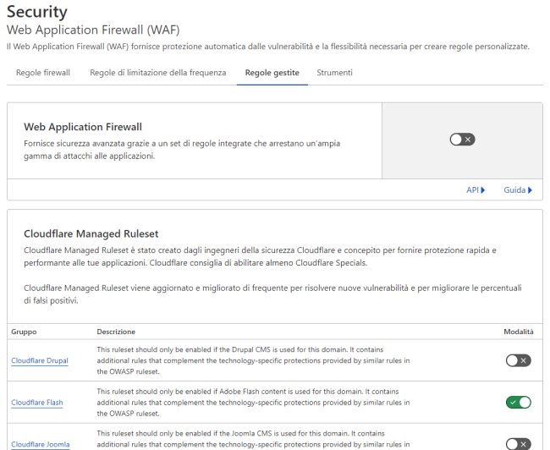Click the Modalità column header
The width and height of the screenshot is (550, 450).
pyautogui.click(x=519, y=332)
